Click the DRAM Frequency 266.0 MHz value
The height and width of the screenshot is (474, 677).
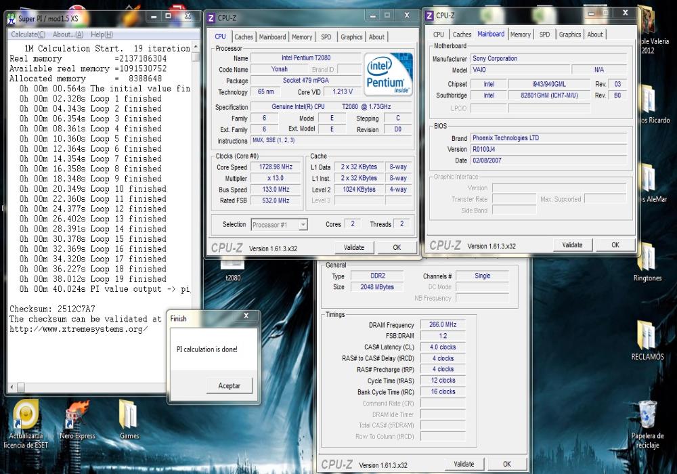pyautogui.click(x=443, y=324)
